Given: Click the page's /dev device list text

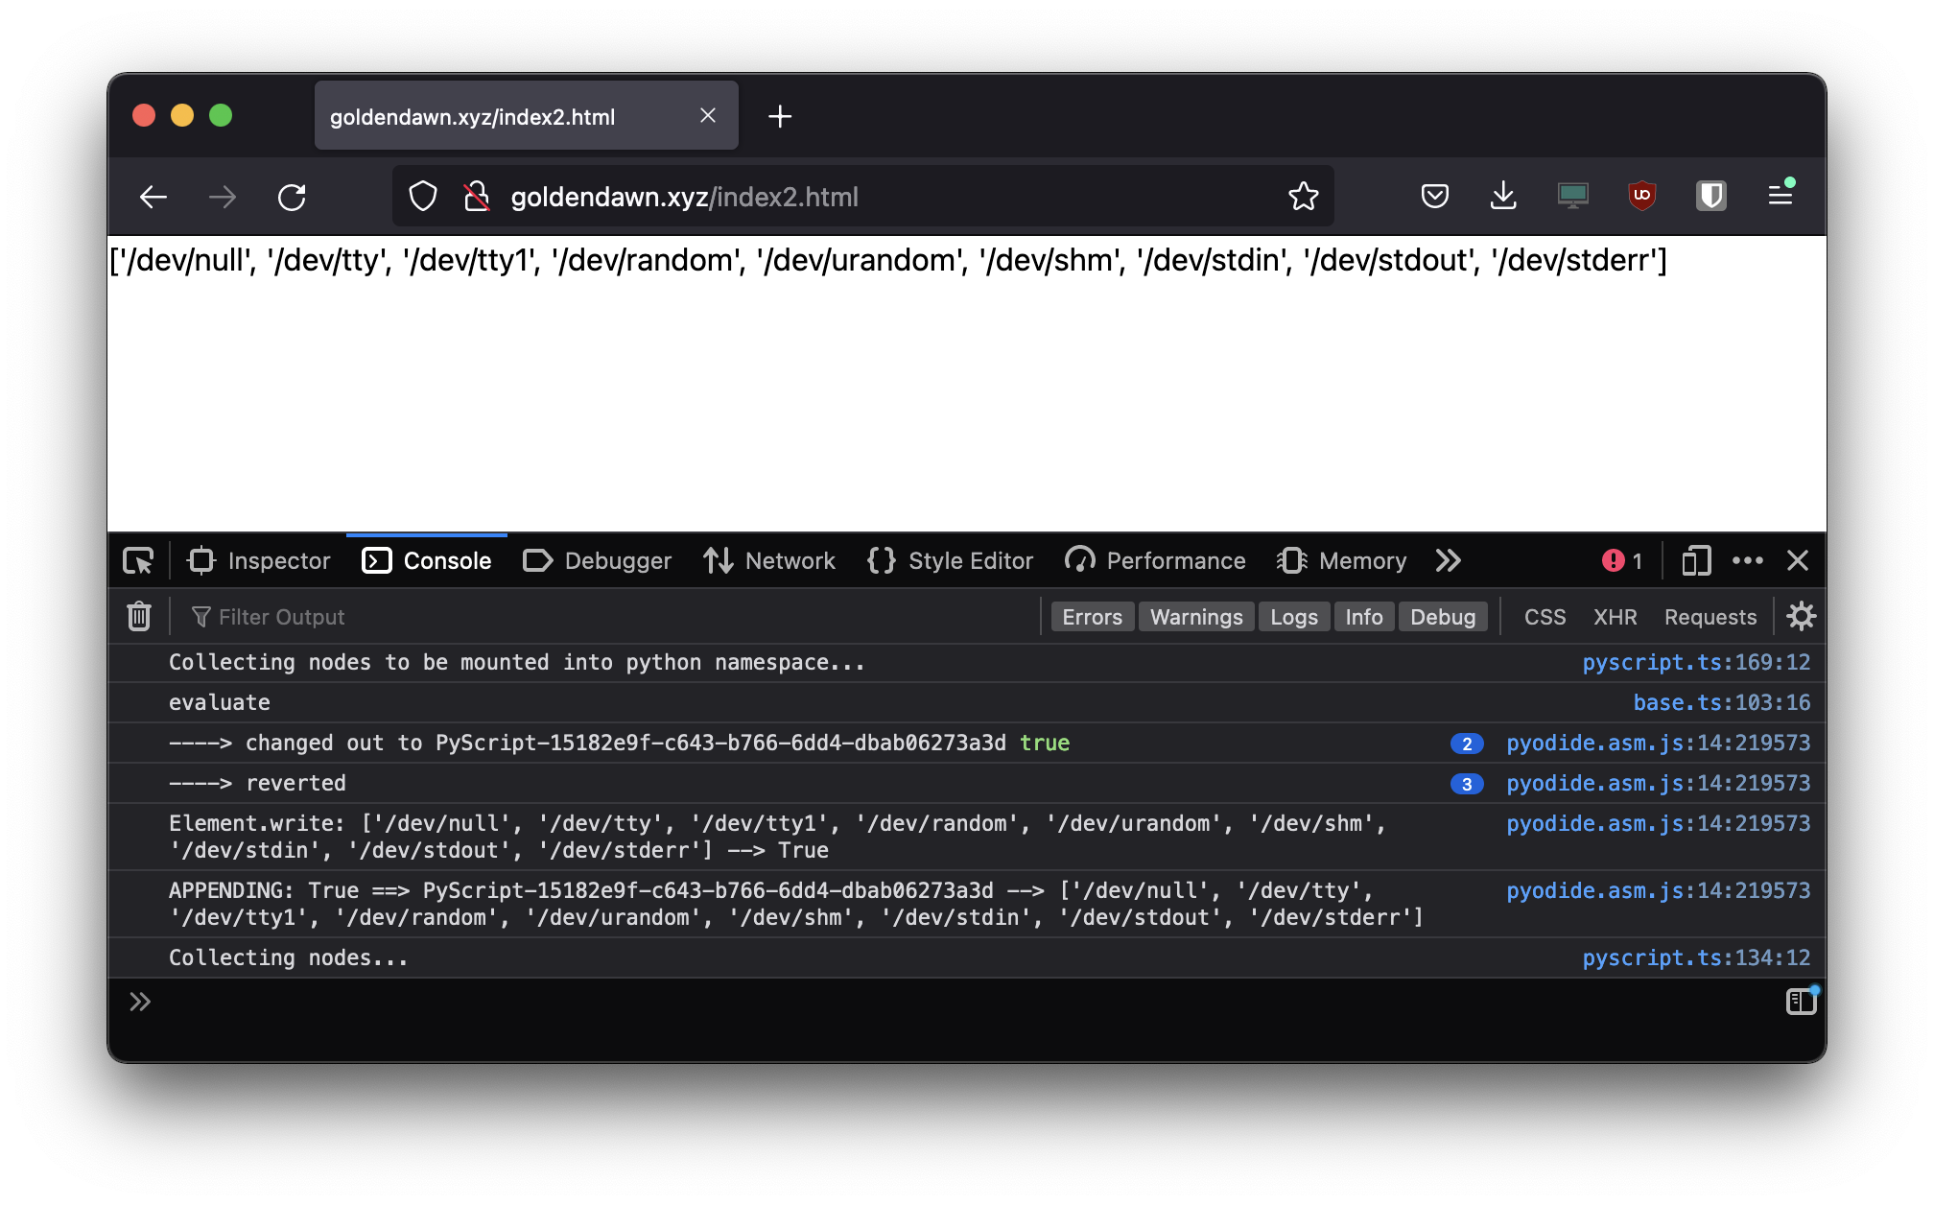Looking at the screenshot, I should [888, 260].
